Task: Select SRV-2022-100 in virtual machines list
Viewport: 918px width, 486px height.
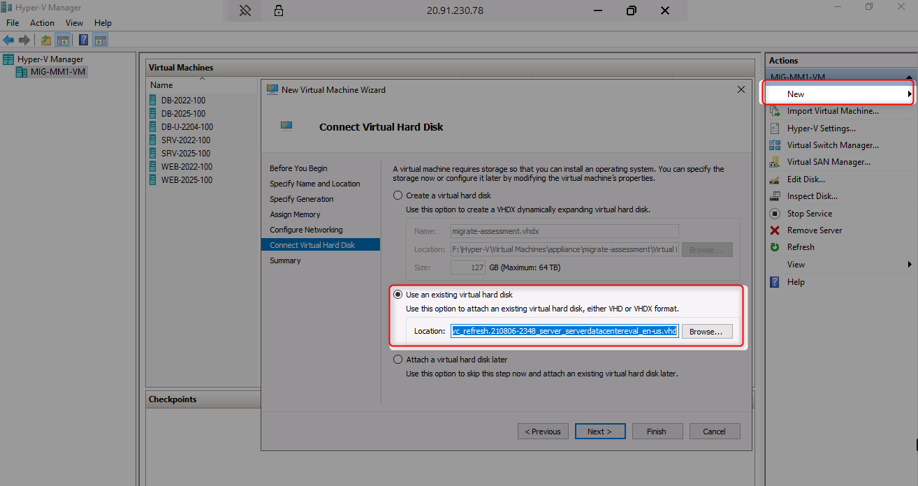Action: click(186, 140)
